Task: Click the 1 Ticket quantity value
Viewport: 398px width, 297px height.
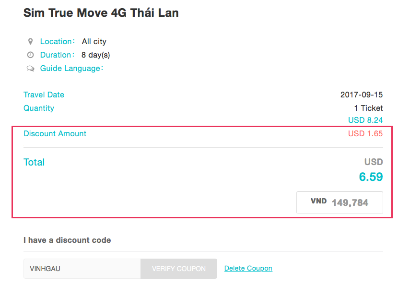Action: 368,108
